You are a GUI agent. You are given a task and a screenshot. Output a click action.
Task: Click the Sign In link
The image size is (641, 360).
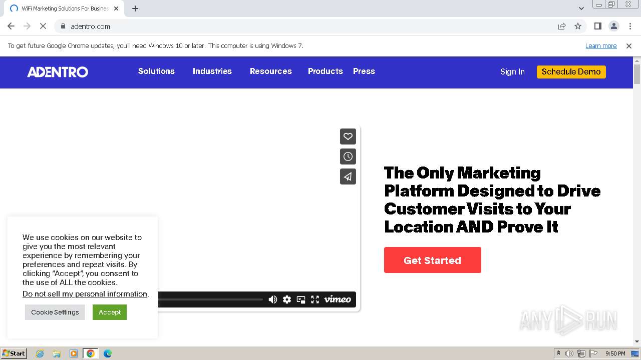[x=512, y=71]
